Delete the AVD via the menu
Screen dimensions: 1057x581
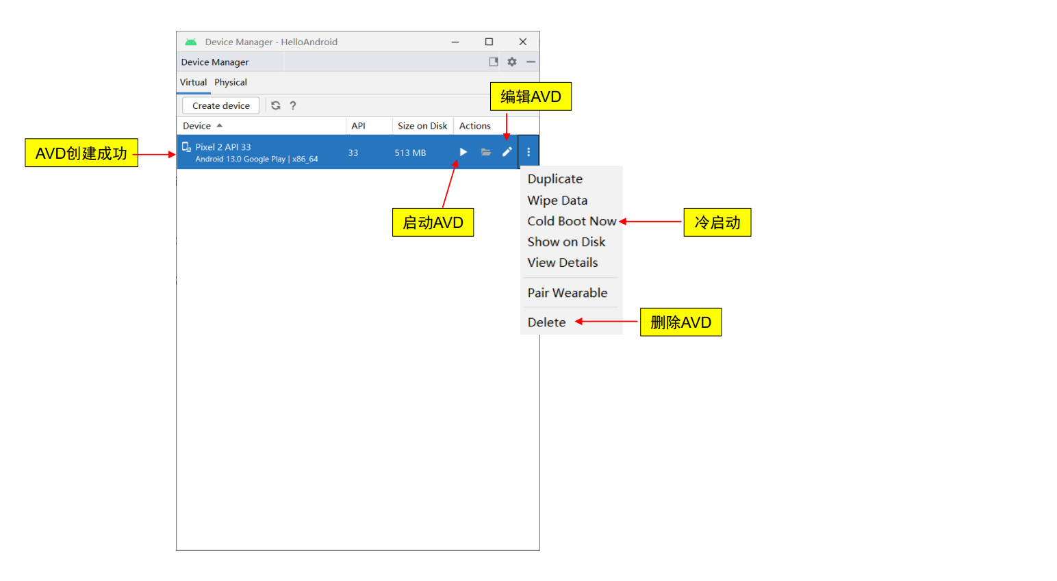click(x=546, y=322)
